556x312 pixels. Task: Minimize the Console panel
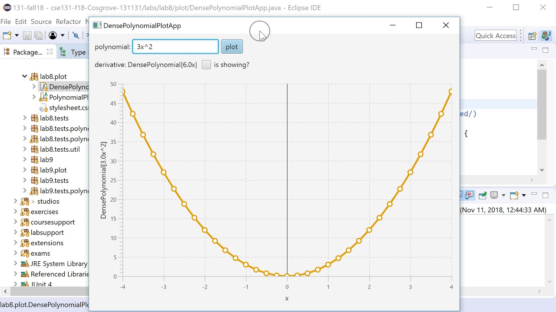pos(534,195)
